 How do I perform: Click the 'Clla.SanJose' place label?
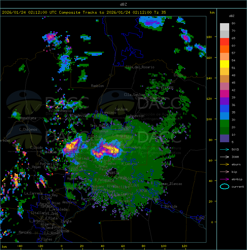point(135,95)
